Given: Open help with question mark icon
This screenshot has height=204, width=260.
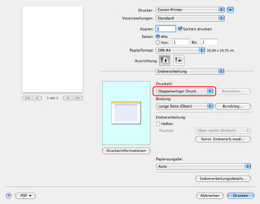Looking at the screenshot, I should click(9, 195).
